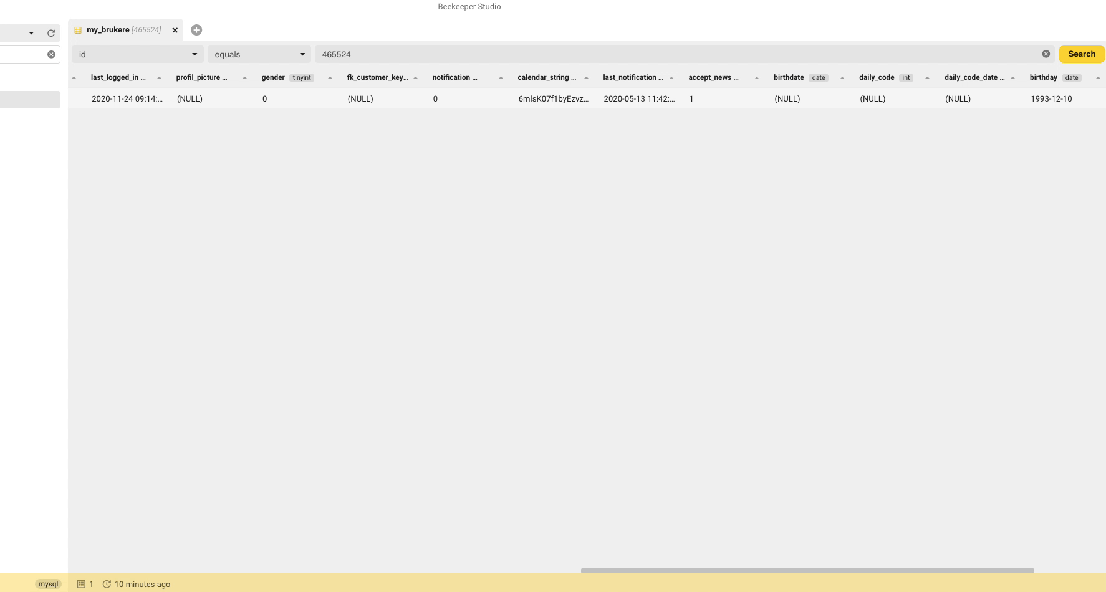Select the accept_news cell value 1
This screenshot has height=592, width=1106.
point(724,99)
